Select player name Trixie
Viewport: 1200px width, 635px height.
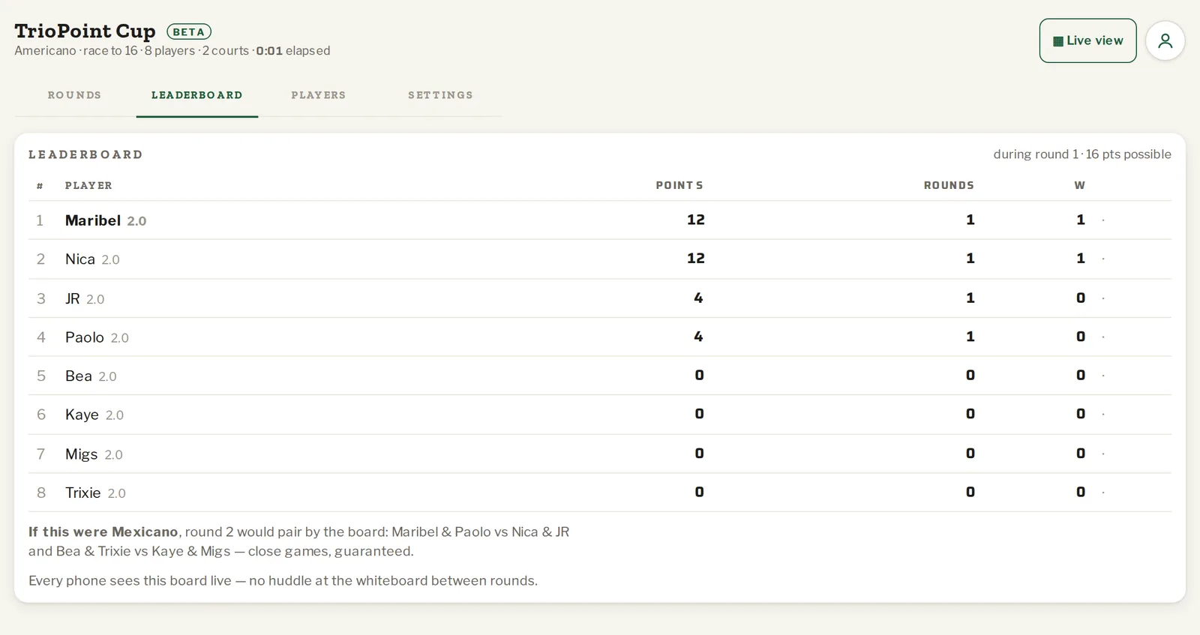tap(83, 493)
